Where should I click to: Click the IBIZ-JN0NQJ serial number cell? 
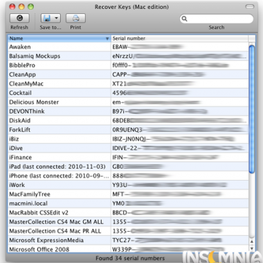tap(179, 139)
